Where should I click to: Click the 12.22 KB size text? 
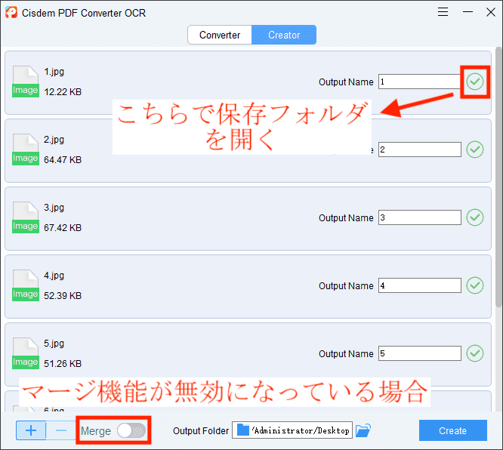click(63, 92)
